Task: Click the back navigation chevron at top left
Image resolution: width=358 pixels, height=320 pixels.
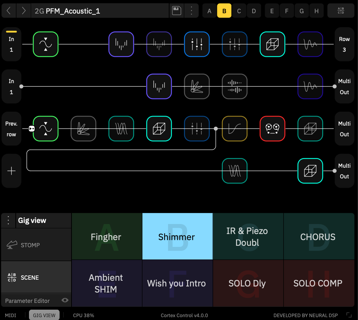Action: [x=8, y=10]
